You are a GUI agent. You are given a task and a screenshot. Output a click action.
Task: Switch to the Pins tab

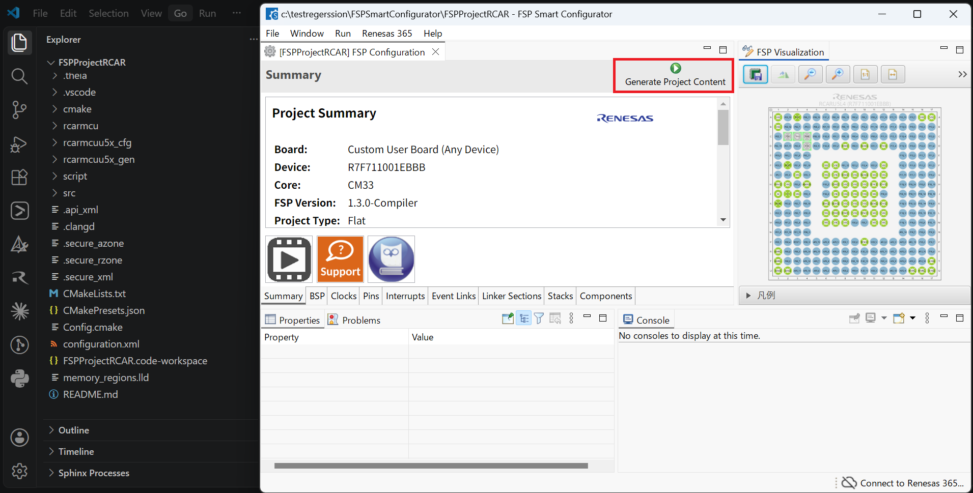(x=371, y=296)
